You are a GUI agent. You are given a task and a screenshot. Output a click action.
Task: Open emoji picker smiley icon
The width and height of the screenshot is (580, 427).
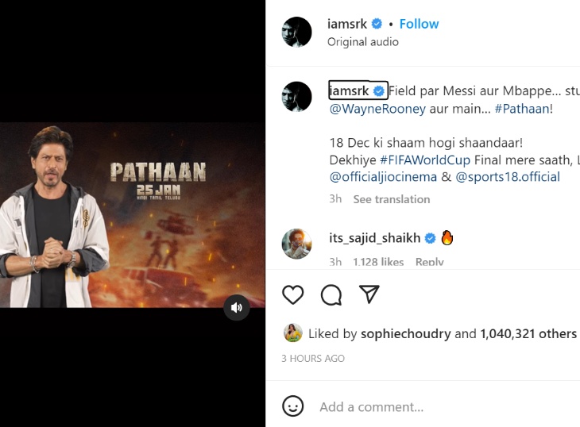[x=293, y=406]
